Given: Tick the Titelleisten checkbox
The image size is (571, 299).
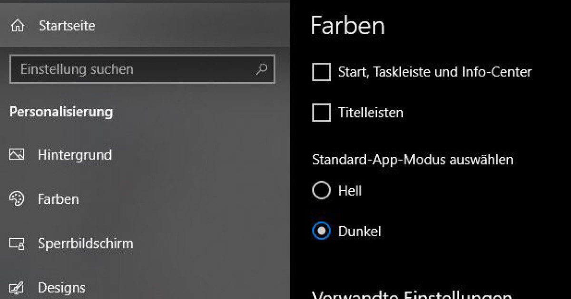Looking at the screenshot, I should click(321, 113).
